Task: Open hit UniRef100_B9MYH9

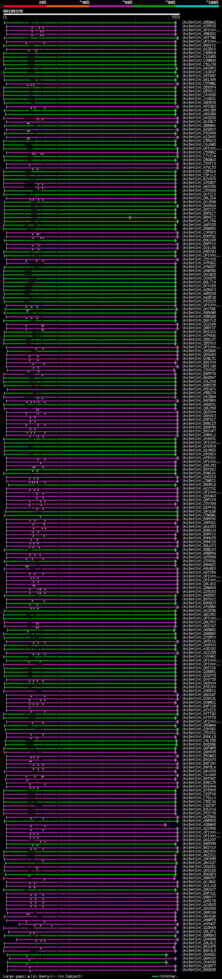Action: point(199,844)
